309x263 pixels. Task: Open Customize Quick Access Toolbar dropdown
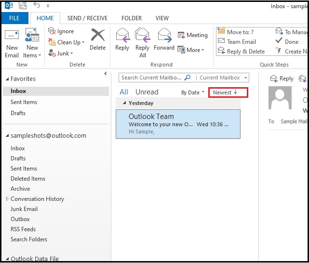(x=48, y=6)
